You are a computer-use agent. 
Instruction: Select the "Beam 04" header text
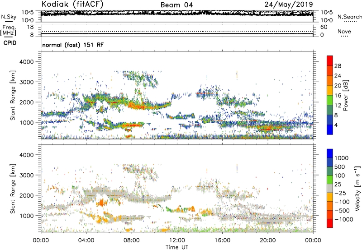pyautogui.click(x=176, y=5)
